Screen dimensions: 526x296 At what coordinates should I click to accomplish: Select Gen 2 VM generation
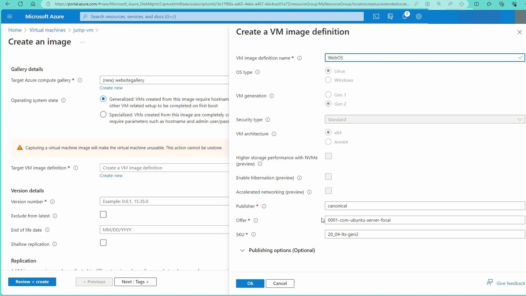[328, 104]
